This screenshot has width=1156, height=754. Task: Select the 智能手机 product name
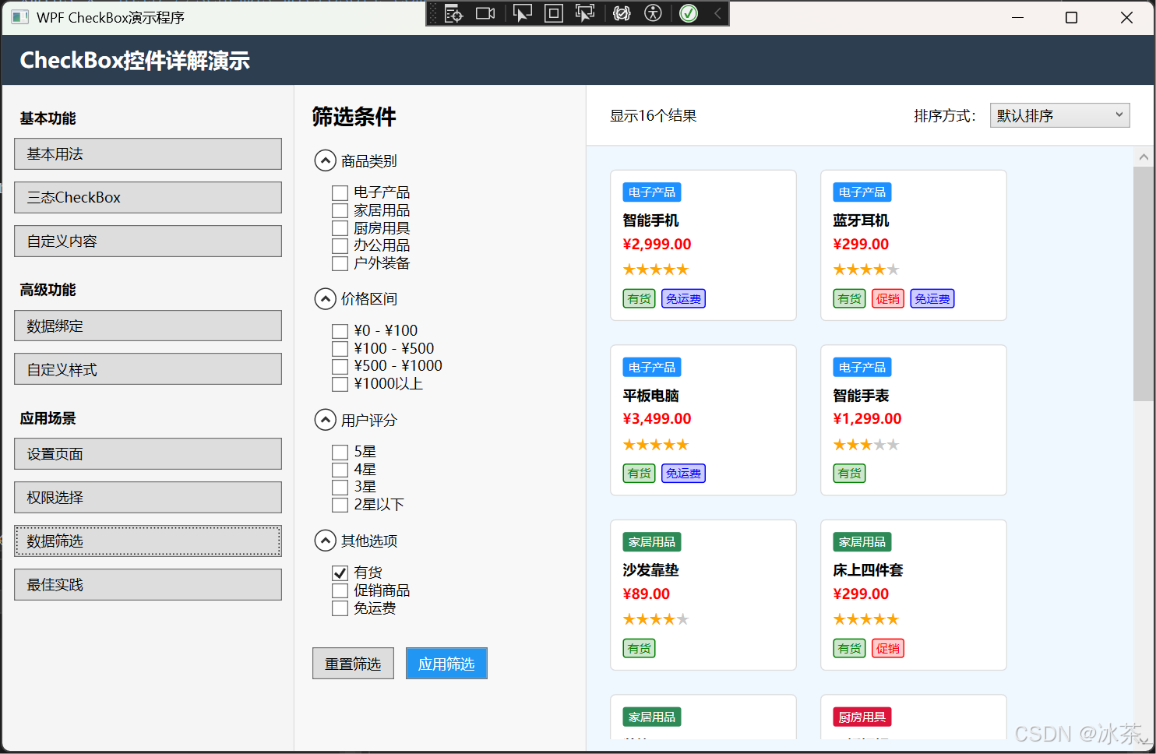(x=650, y=220)
